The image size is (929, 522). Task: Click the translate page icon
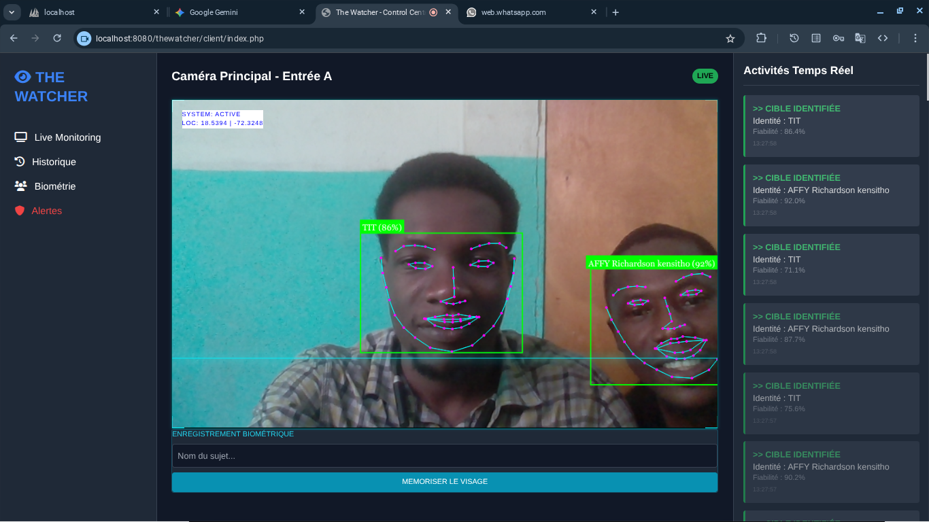(860, 38)
